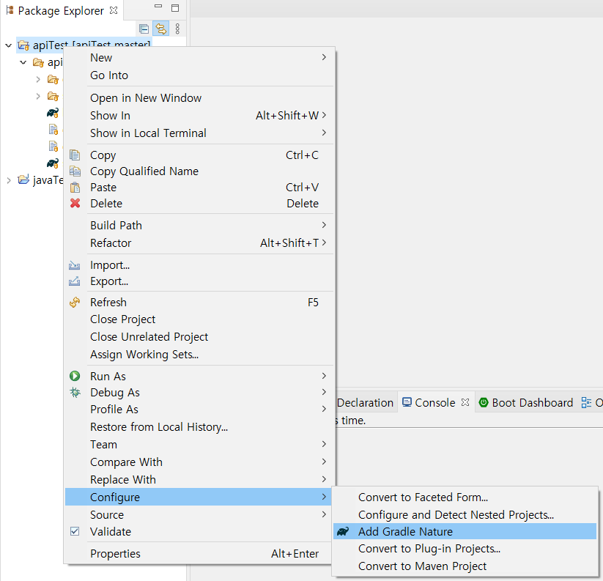Click the green Spring Boot Dashboard icon

click(484, 402)
